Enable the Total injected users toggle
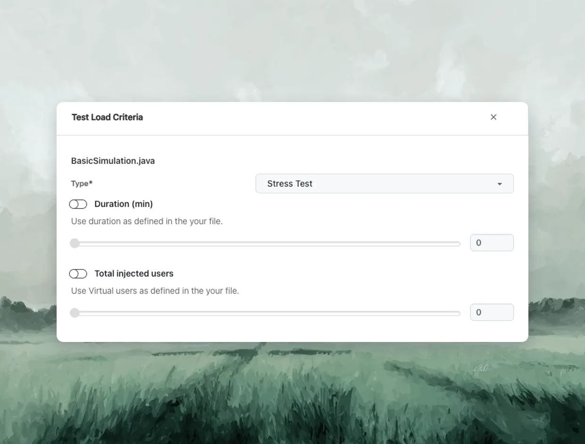This screenshot has width=585, height=444. click(78, 274)
